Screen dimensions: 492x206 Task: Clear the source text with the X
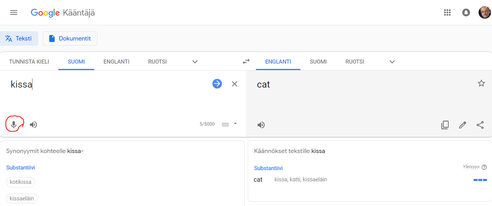pyautogui.click(x=235, y=84)
